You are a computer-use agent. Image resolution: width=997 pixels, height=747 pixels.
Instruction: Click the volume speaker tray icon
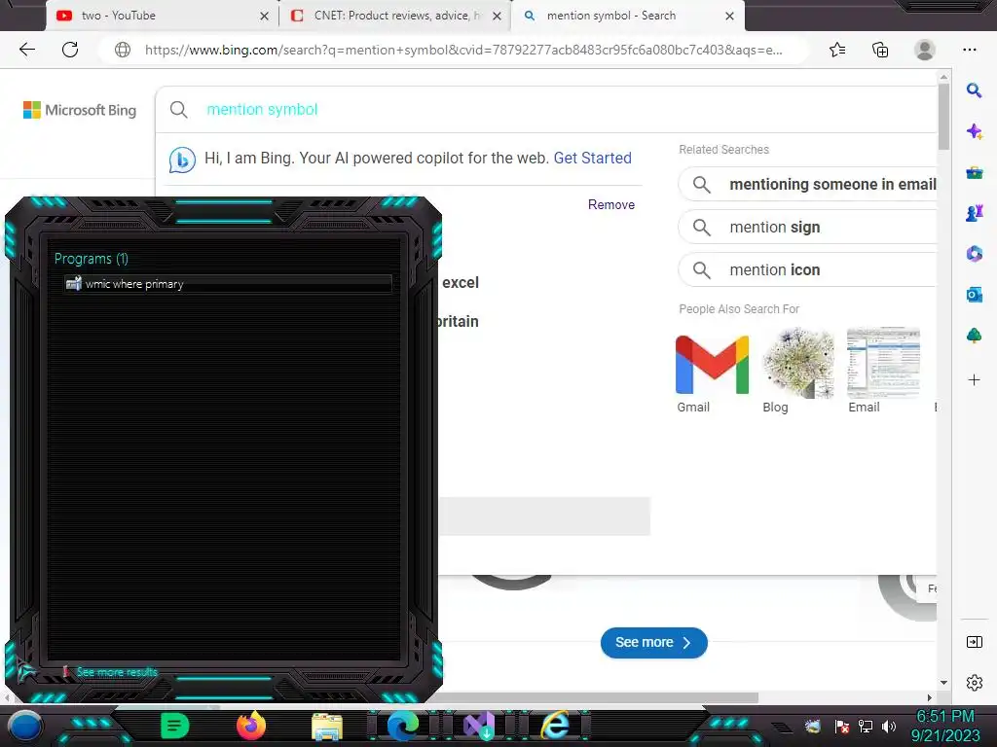[x=888, y=726]
